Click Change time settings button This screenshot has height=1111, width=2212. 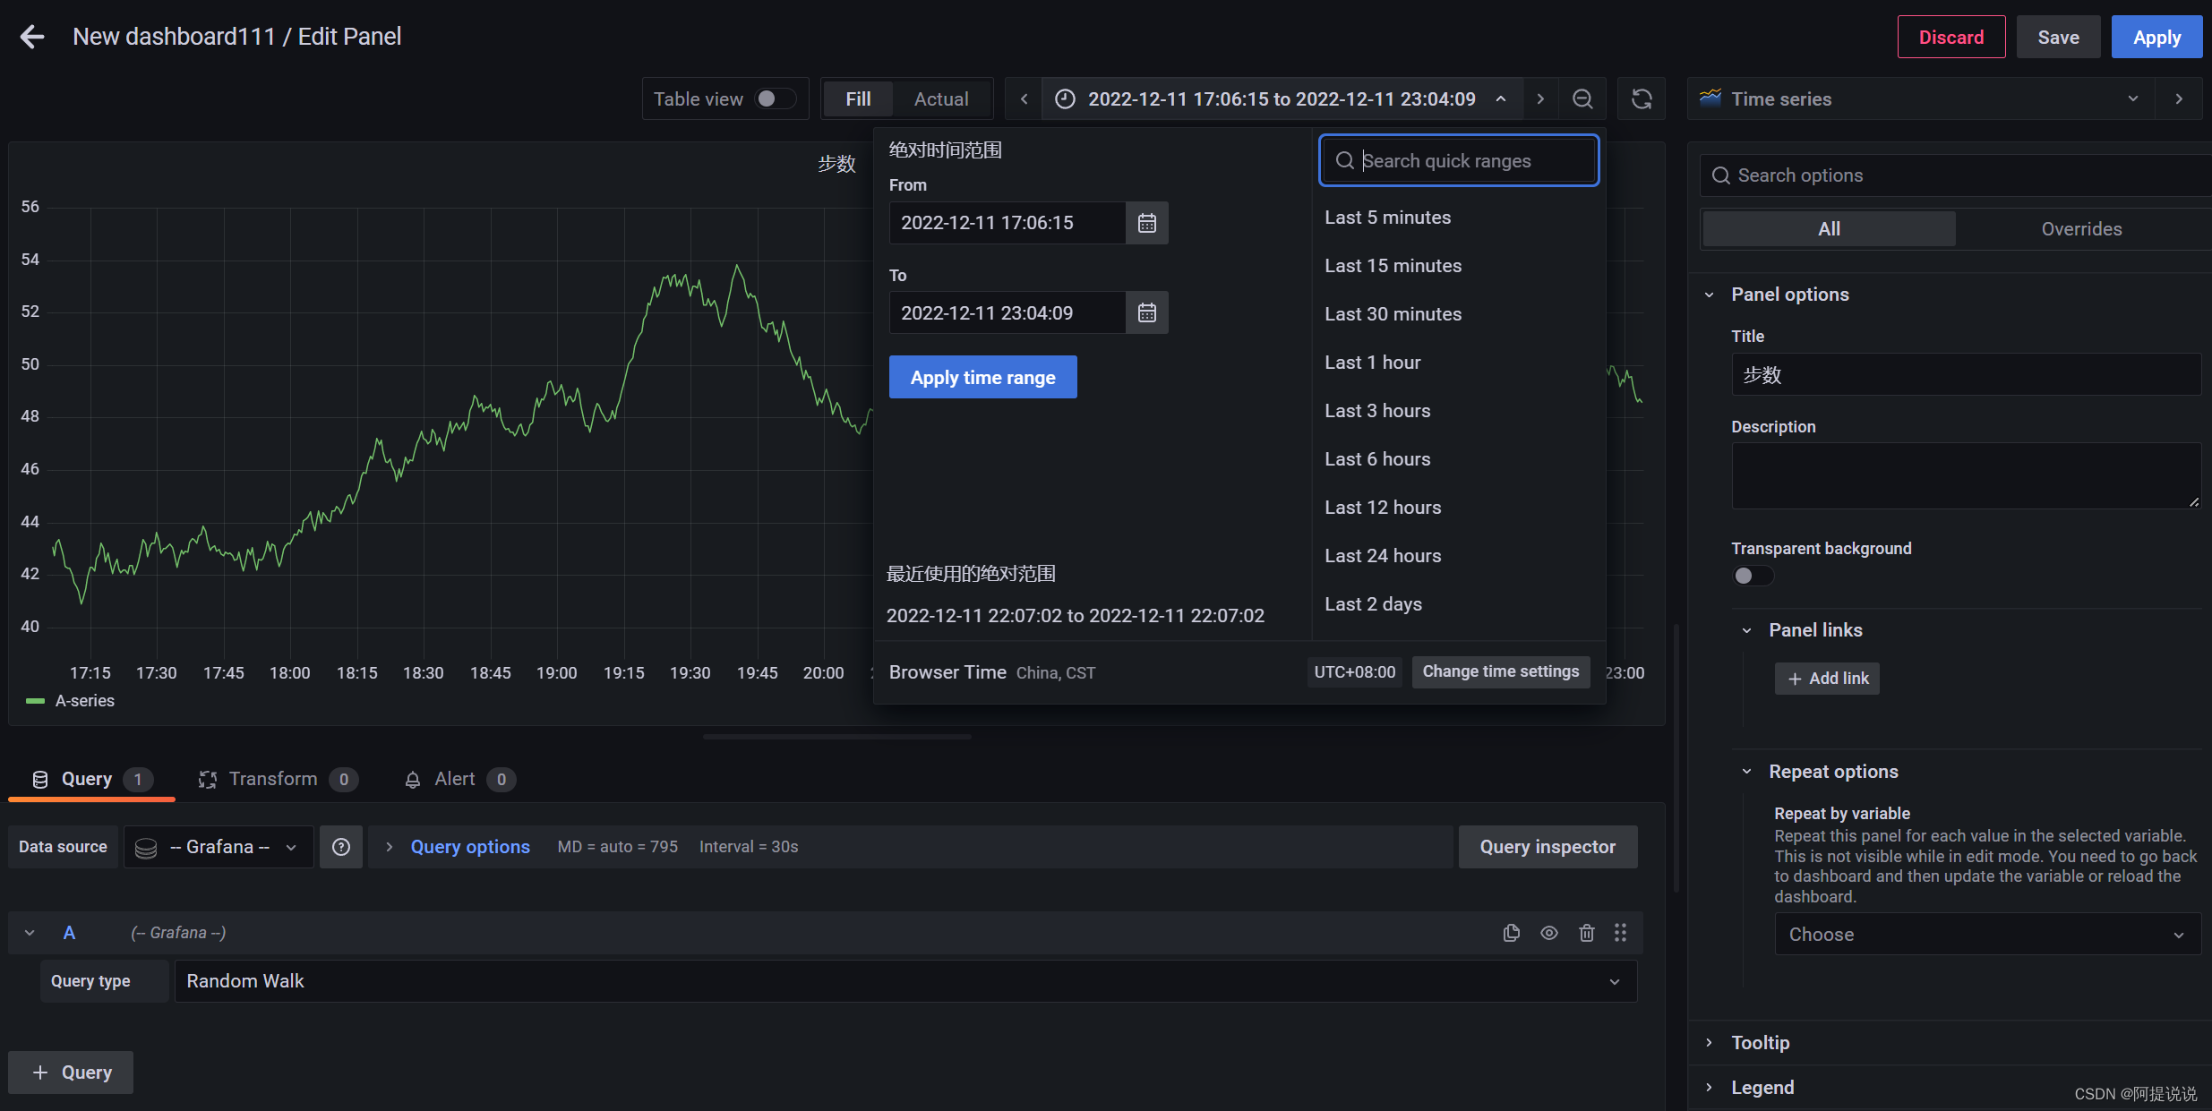(x=1501, y=671)
